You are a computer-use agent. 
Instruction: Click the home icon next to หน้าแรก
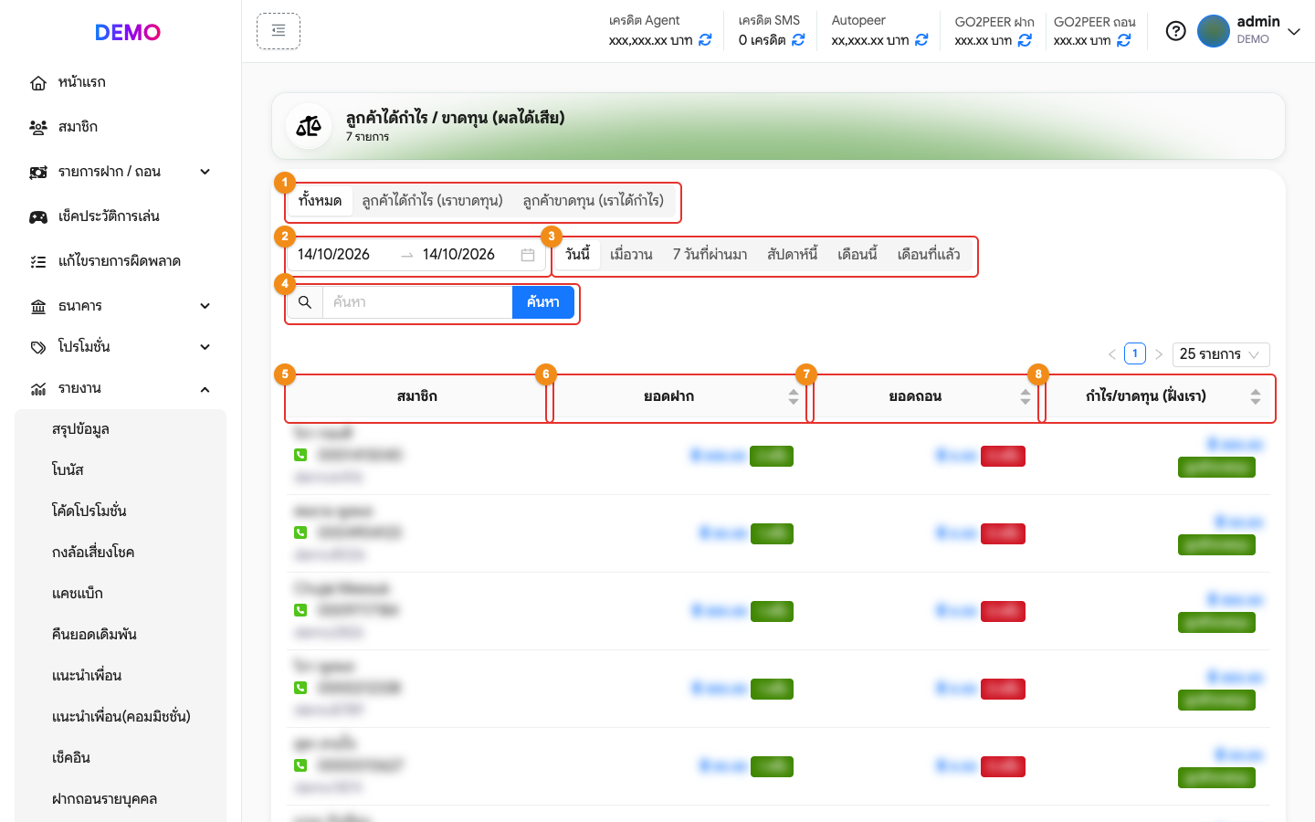coord(38,83)
